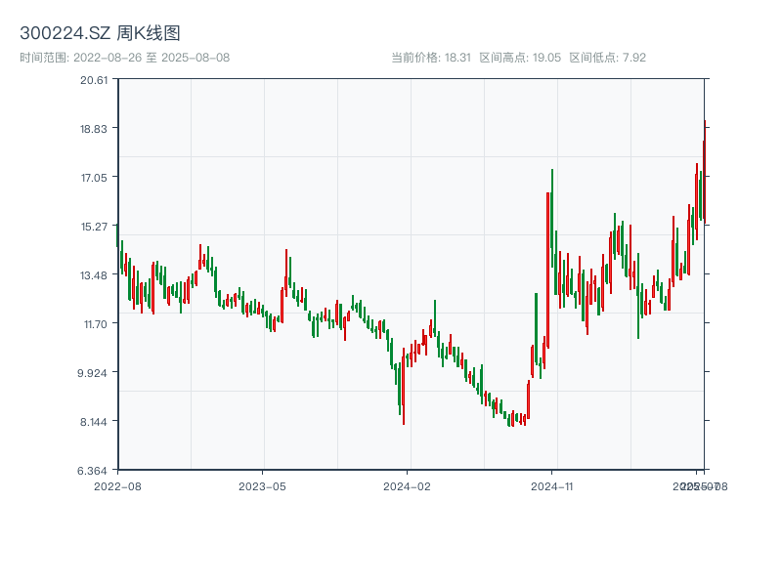Screen dimensions: 782x586
Task: Click the 区间低点 7.92 label
Action: (x=607, y=58)
